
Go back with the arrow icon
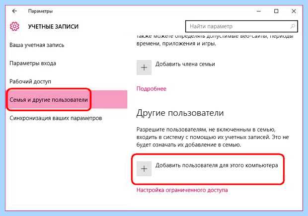click(14, 11)
